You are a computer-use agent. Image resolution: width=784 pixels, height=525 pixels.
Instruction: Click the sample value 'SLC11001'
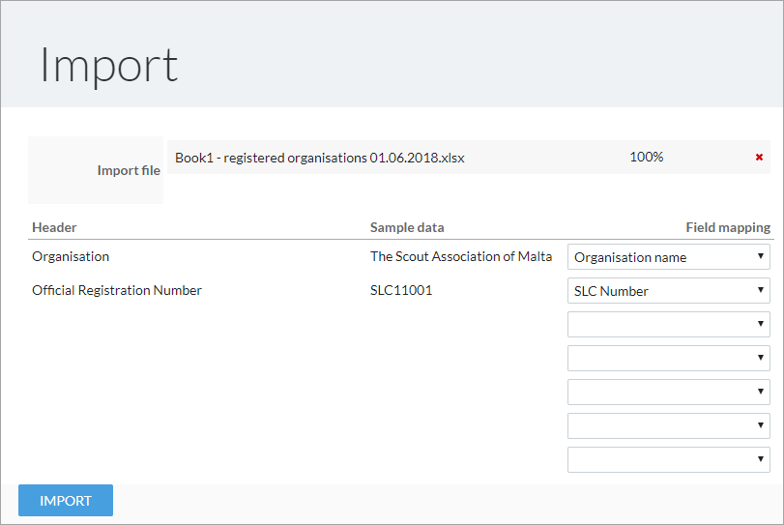pyautogui.click(x=401, y=290)
